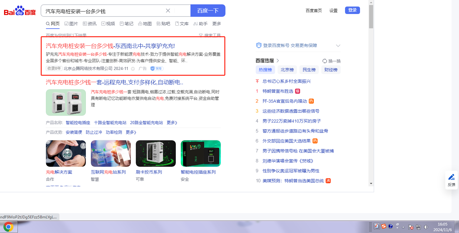The height and width of the screenshot is (233, 459).
Task: Select the 热搜榜 tab
Action: pos(265,70)
